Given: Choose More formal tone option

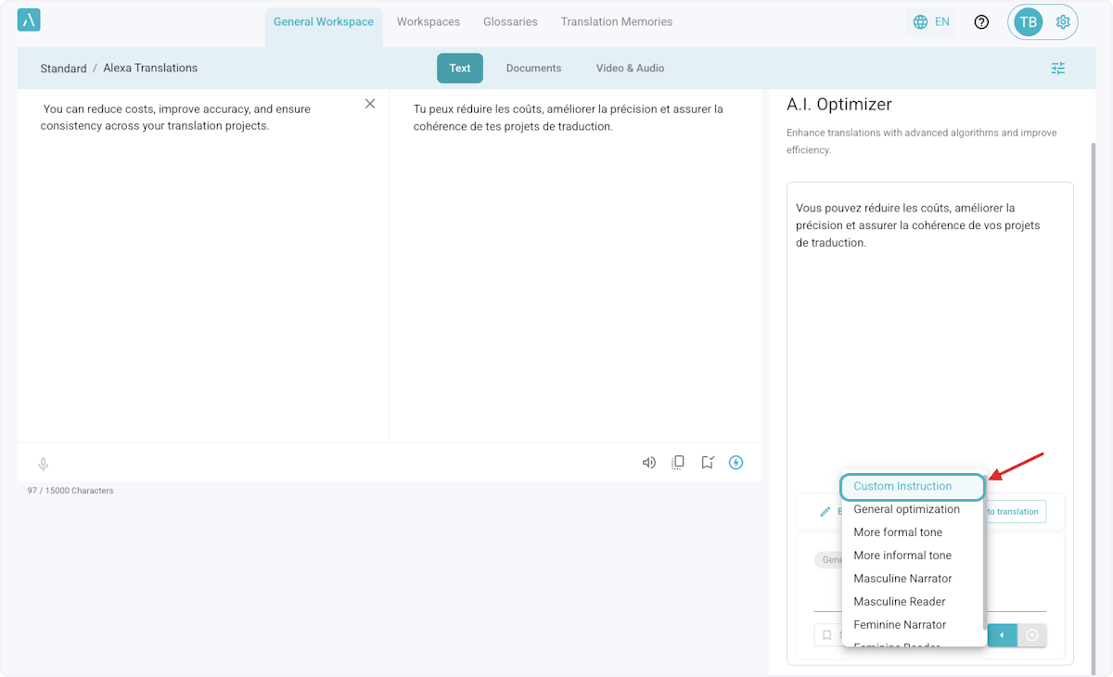Looking at the screenshot, I should (x=898, y=532).
